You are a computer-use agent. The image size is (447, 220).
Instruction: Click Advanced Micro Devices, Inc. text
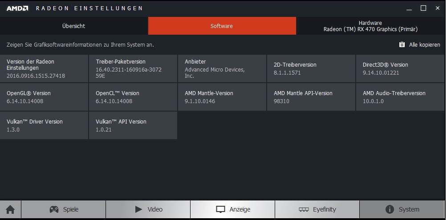click(215, 73)
